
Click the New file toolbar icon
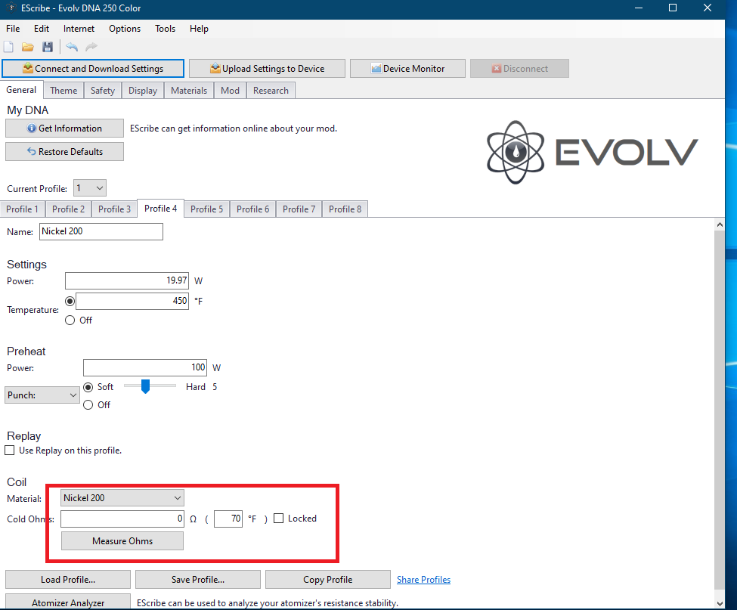click(8, 47)
